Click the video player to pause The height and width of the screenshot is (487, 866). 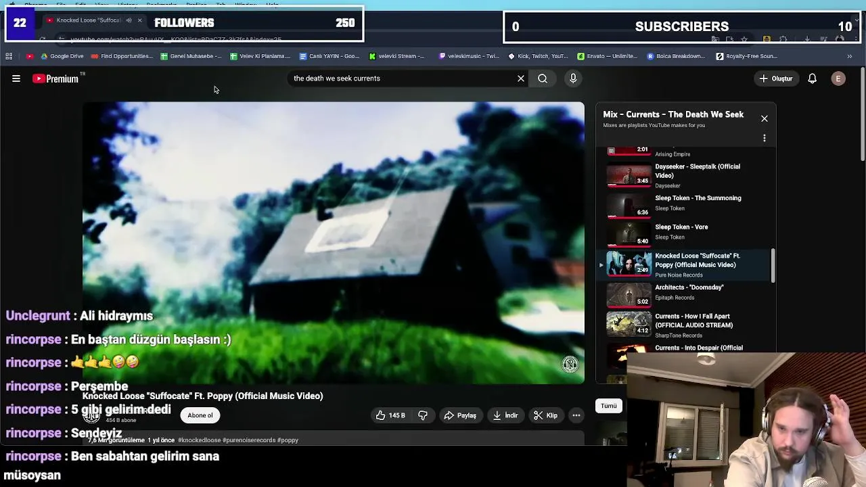[334, 243]
